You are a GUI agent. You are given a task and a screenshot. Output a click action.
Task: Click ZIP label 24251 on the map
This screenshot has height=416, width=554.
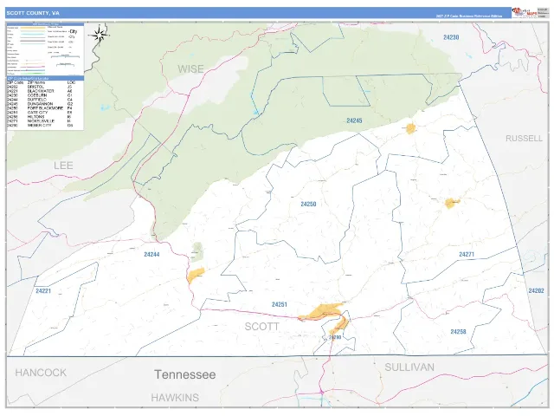tap(280, 304)
